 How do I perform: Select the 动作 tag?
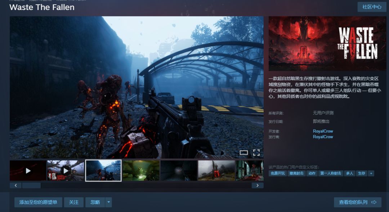pyautogui.click(x=312, y=173)
